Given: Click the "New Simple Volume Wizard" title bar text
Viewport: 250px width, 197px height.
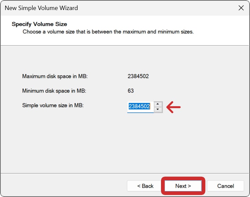Looking at the screenshot, I should point(42,8).
